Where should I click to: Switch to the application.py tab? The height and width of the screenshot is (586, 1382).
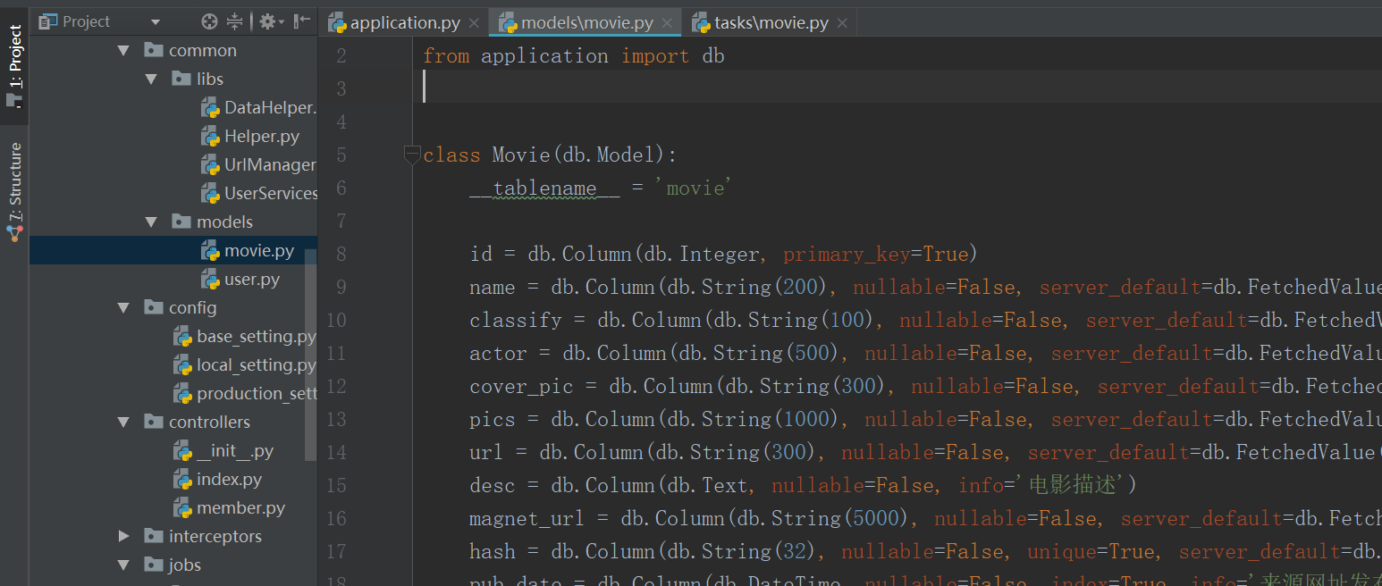tap(404, 22)
